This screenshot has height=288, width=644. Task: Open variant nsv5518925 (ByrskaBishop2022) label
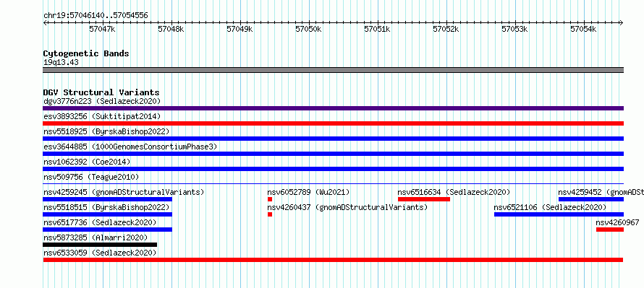coord(106,131)
